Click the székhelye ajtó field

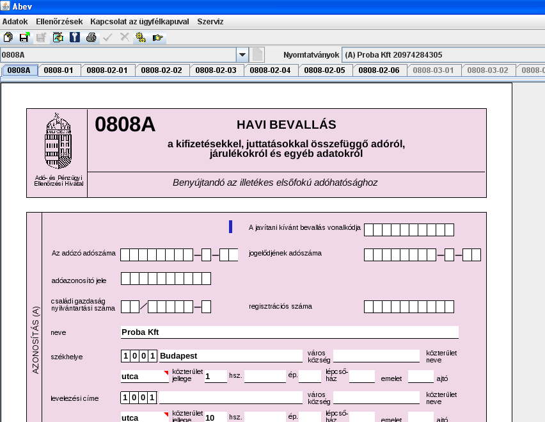click(x=421, y=377)
